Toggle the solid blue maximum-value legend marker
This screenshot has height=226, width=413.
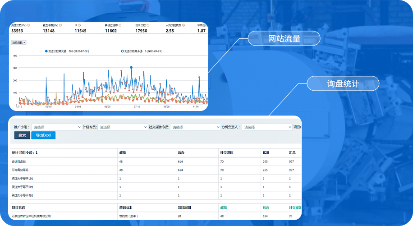coord(46,51)
